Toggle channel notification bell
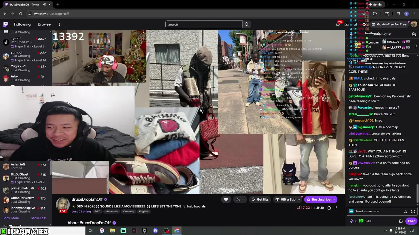 238,199
